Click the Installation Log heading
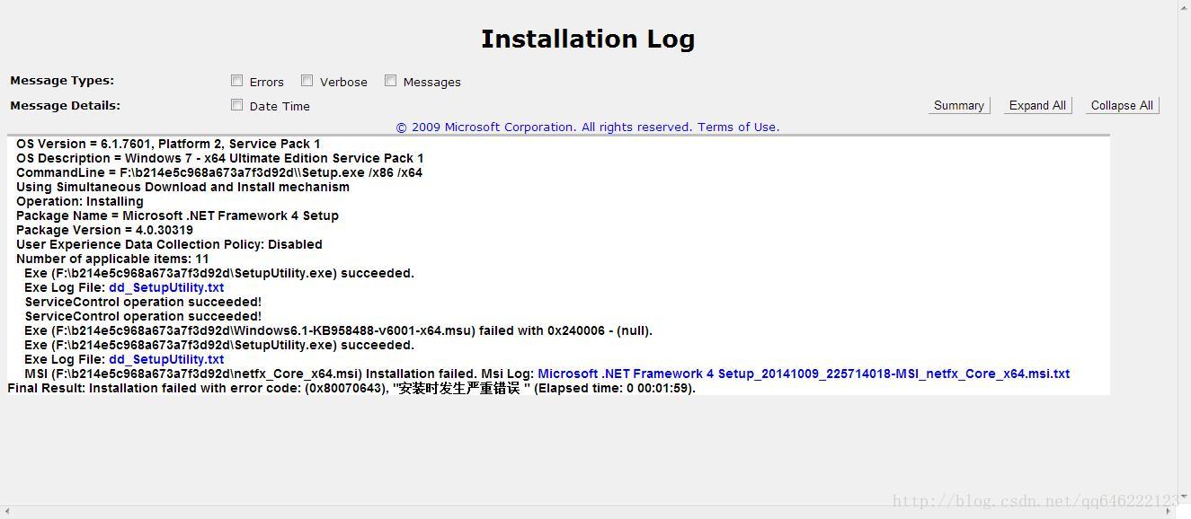1191x519 pixels. [x=588, y=40]
